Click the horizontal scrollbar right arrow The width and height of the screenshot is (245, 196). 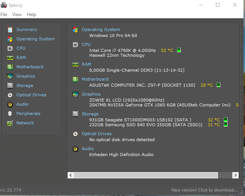point(235,175)
